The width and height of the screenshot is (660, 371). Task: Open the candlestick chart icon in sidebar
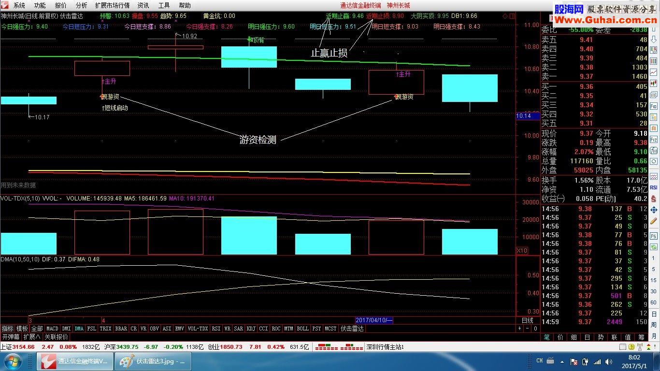654,83
